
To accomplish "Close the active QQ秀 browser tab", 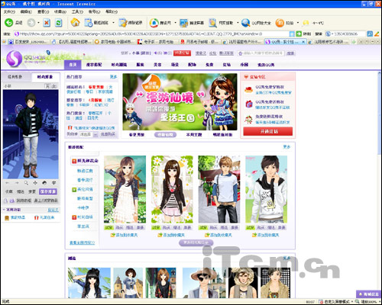I will click(303, 42).
